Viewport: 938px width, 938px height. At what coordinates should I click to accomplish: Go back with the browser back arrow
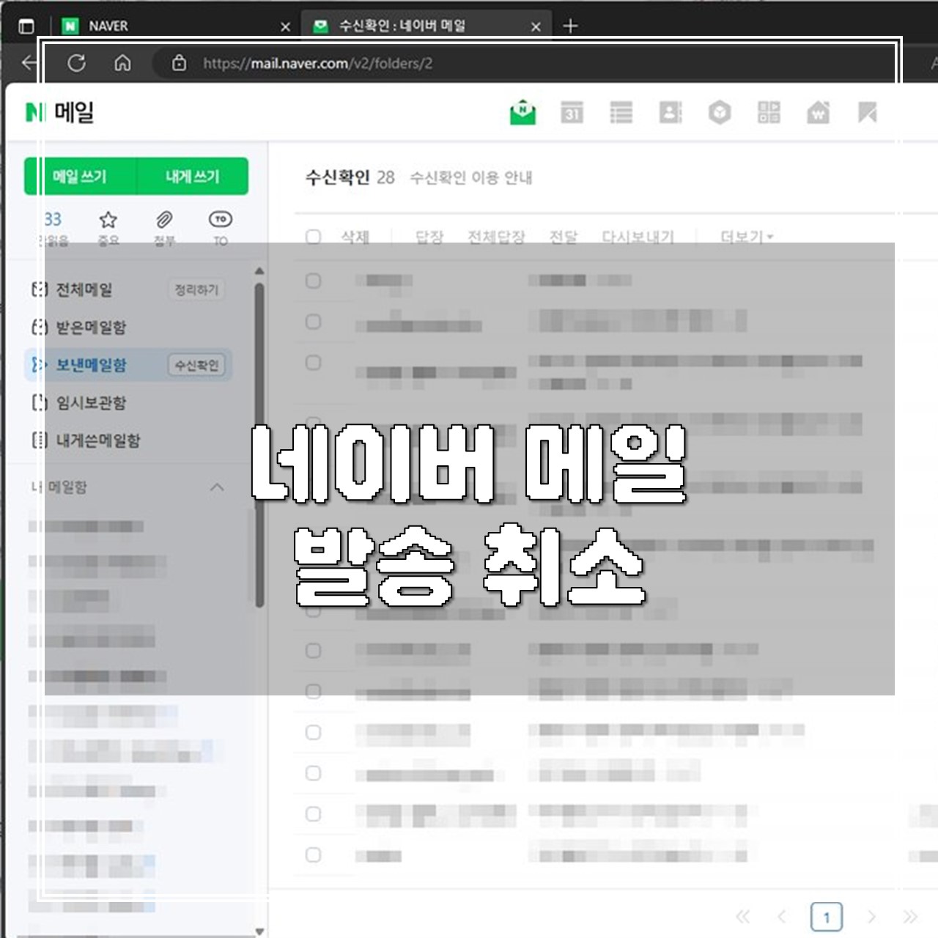click(29, 63)
